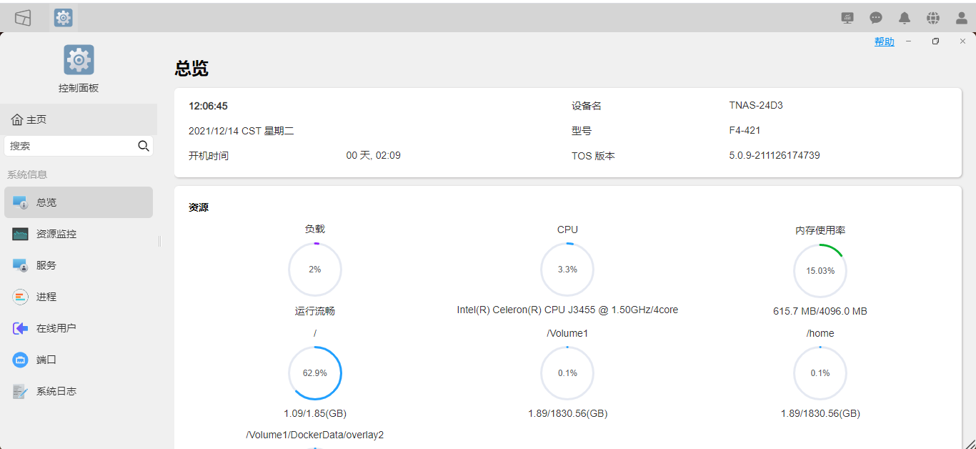This screenshot has height=449, width=976.
Task: Click the root volume 62.9% usage gauge
Action: click(x=315, y=373)
